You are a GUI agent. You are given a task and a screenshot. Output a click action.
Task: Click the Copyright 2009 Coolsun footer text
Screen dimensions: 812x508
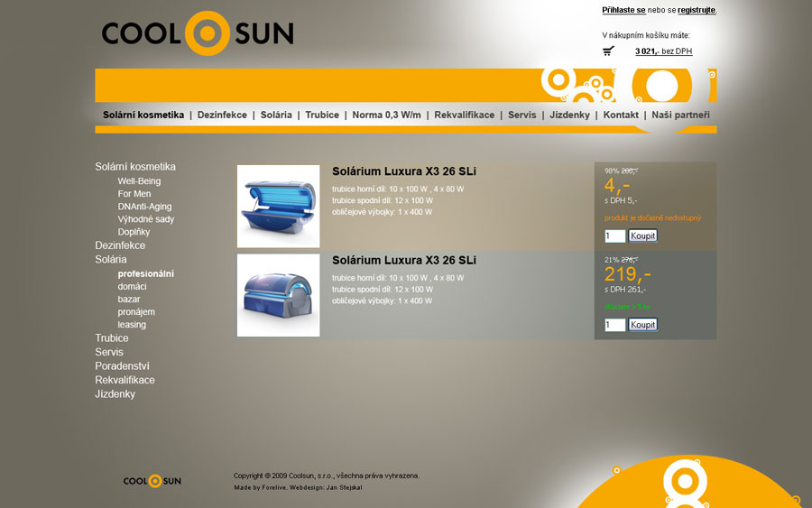point(327,476)
